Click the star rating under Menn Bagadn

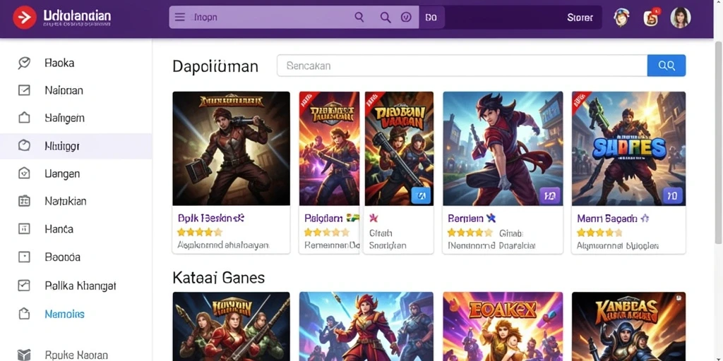pyautogui.click(x=599, y=232)
